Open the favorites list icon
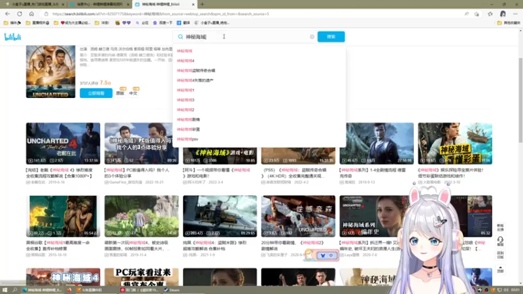Image resolution: width=523 pixels, height=294 pixels. [x=490, y=14]
